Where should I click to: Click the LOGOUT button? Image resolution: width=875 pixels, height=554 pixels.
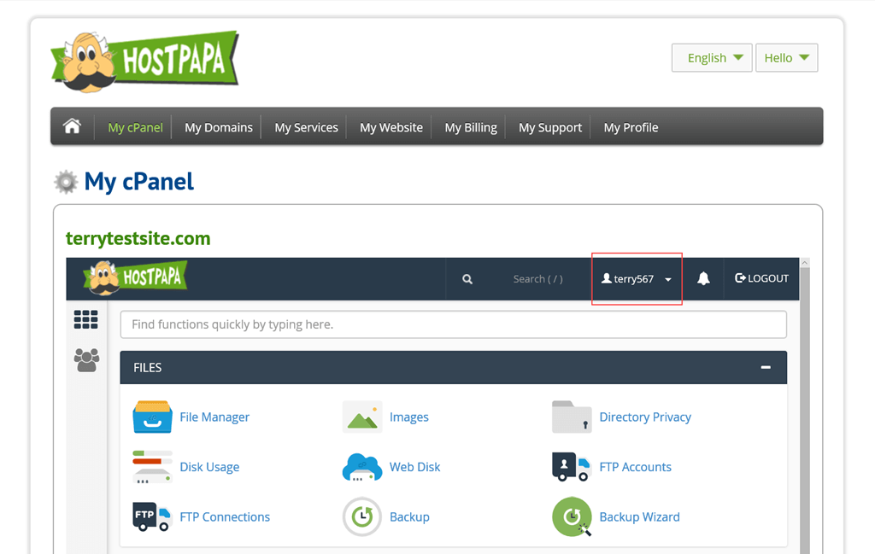pos(761,278)
